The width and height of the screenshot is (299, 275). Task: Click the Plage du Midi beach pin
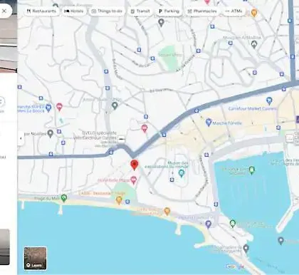pos(64,198)
